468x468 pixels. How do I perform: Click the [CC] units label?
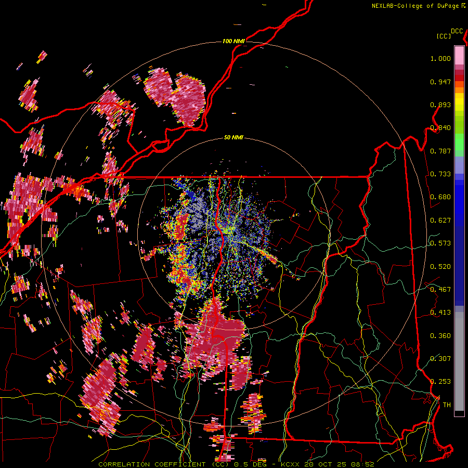click(444, 36)
